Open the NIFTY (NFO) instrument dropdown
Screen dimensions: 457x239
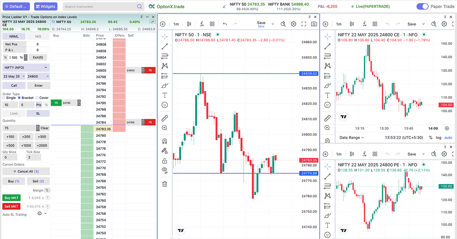click(x=26, y=68)
